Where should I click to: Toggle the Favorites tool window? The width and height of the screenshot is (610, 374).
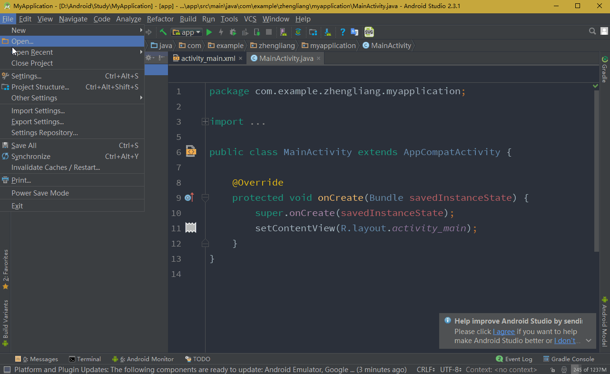coord(6,269)
